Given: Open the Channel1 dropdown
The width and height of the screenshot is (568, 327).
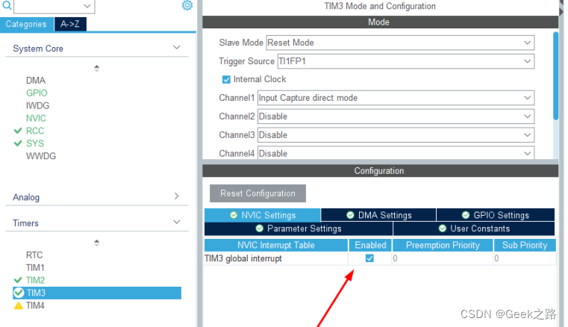Looking at the screenshot, I should [396, 98].
